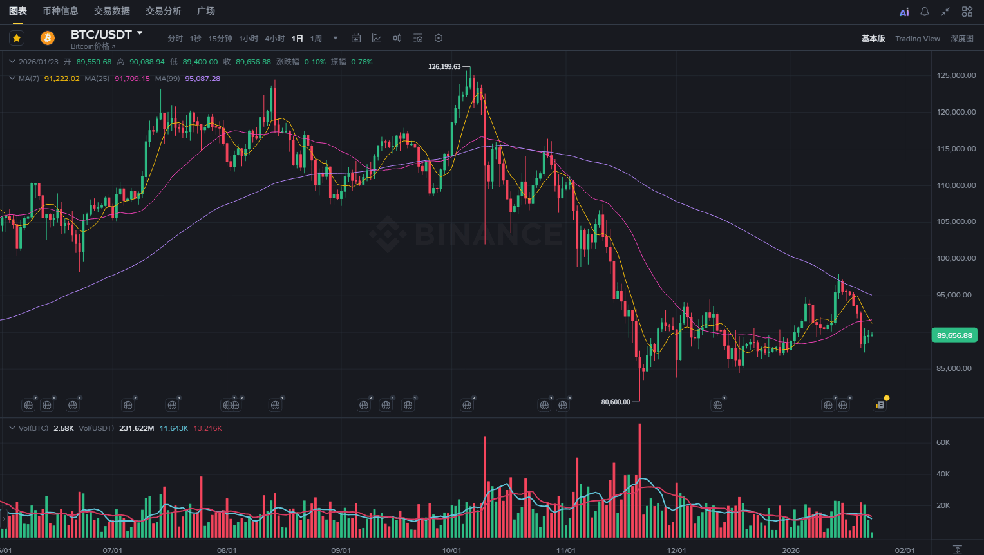Open the 交易分析 tab
The image size is (984, 555).
(164, 11)
